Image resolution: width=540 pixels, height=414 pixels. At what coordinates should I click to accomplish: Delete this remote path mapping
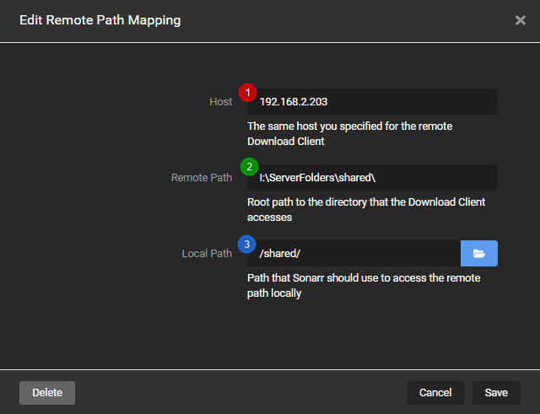(47, 393)
